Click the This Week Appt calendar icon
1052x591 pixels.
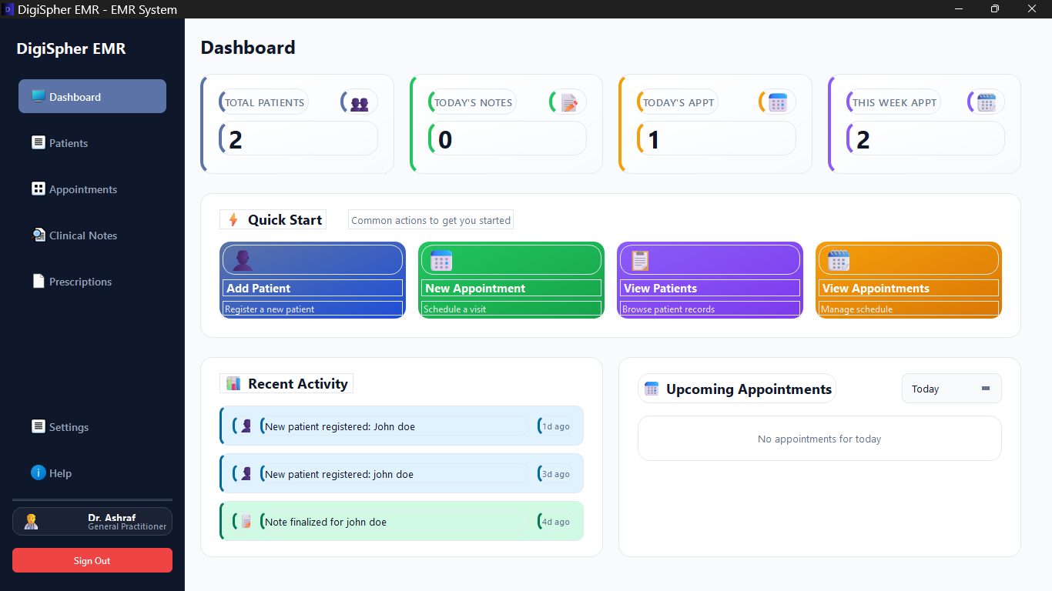tap(986, 101)
